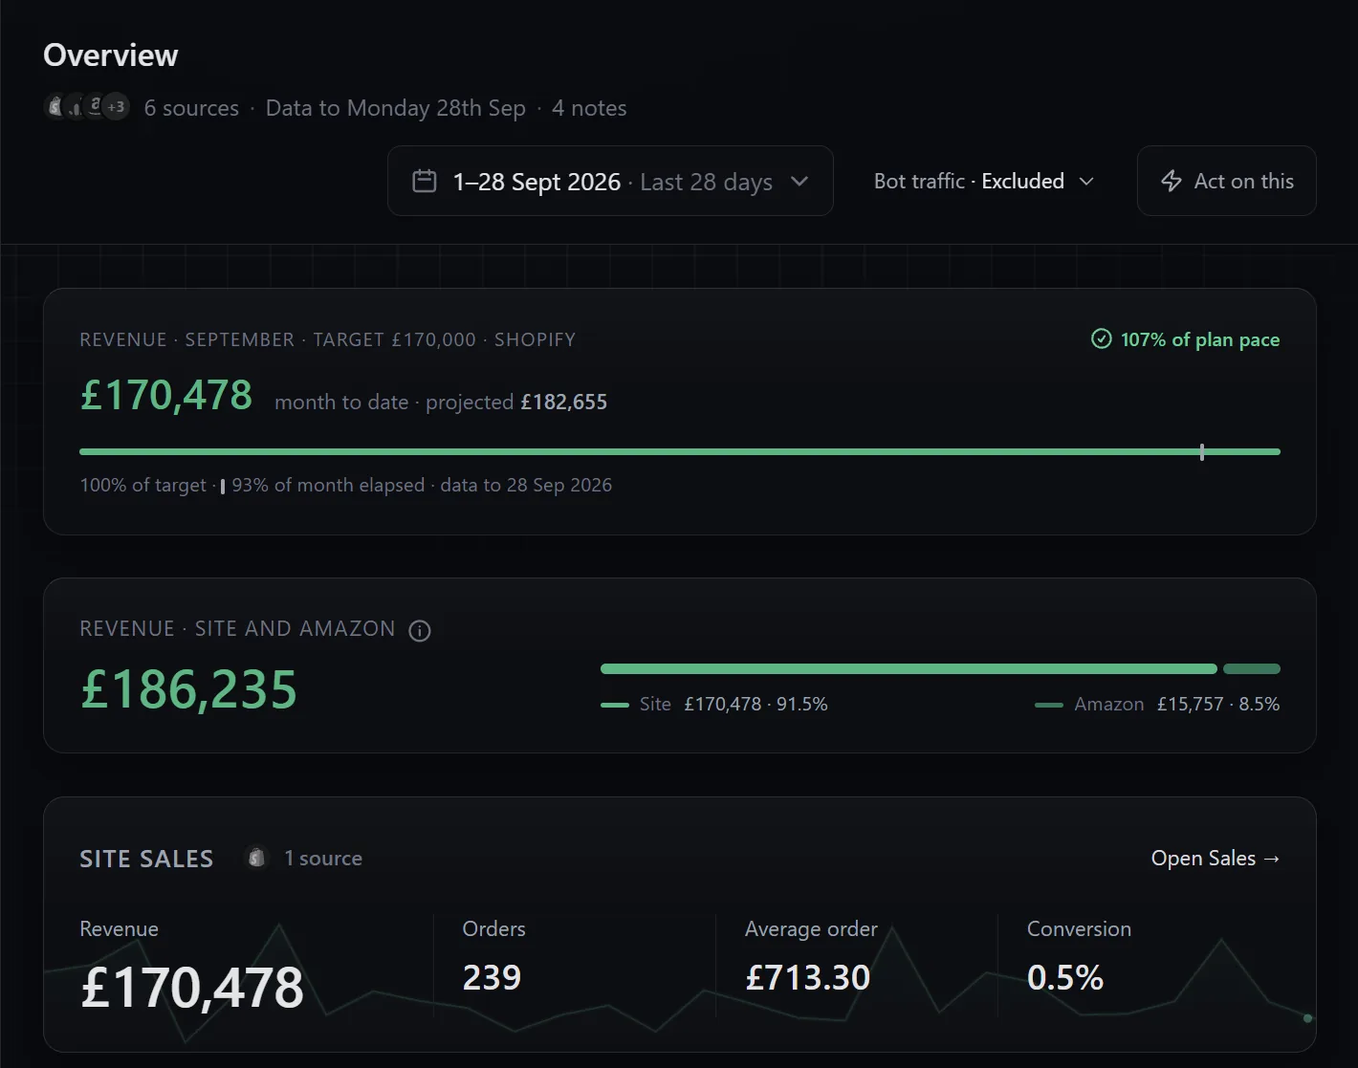Open the 4 notes link
This screenshot has width=1358, height=1068.
point(589,108)
